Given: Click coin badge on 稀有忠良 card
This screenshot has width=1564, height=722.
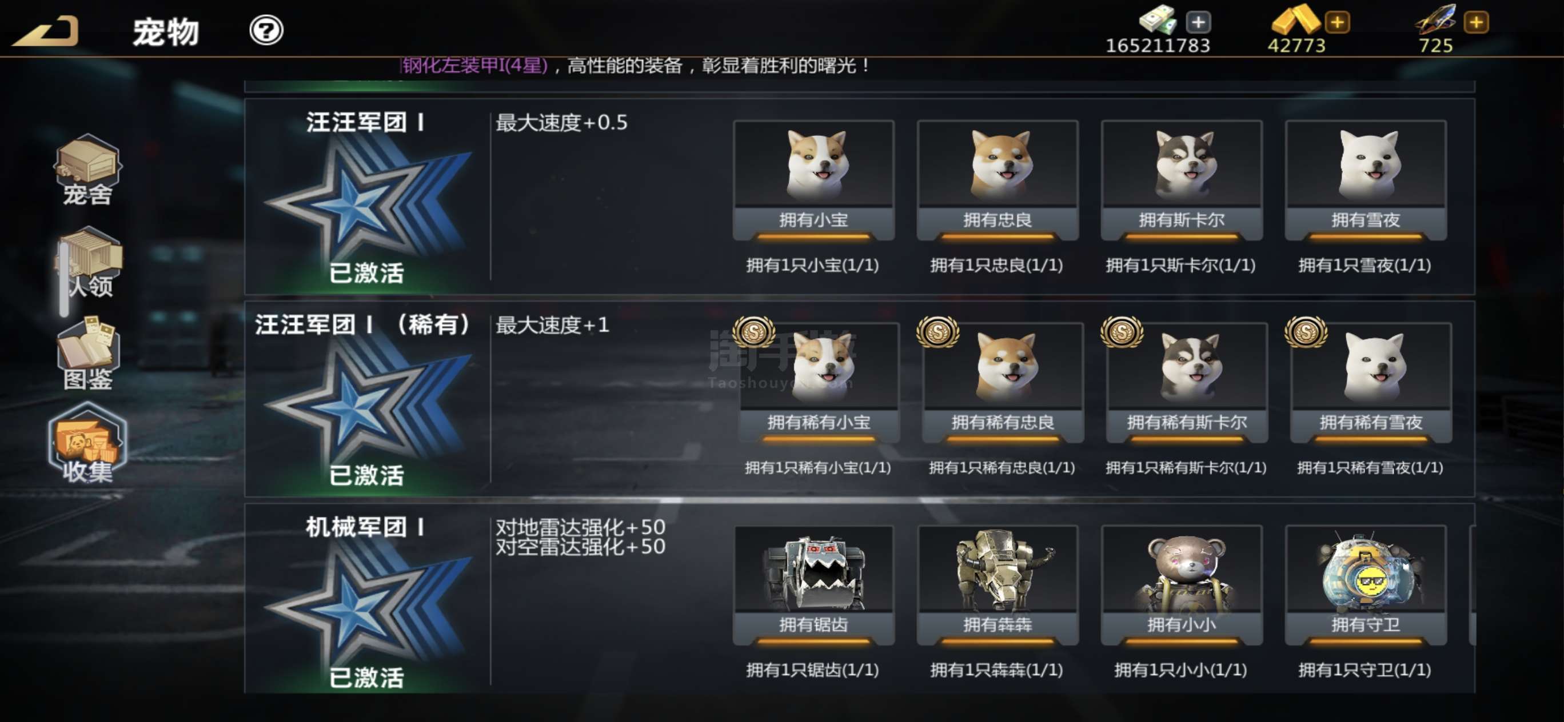Looking at the screenshot, I should click(938, 332).
